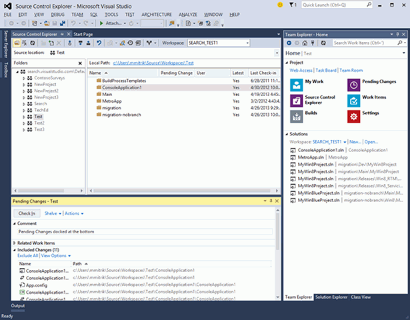The image size is (410, 320).
Task: Refresh Team Explorer with the refresh icon
Action: click(x=323, y=43)
